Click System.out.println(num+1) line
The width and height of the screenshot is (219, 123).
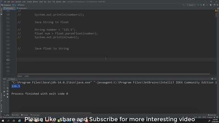pos(56,37)
